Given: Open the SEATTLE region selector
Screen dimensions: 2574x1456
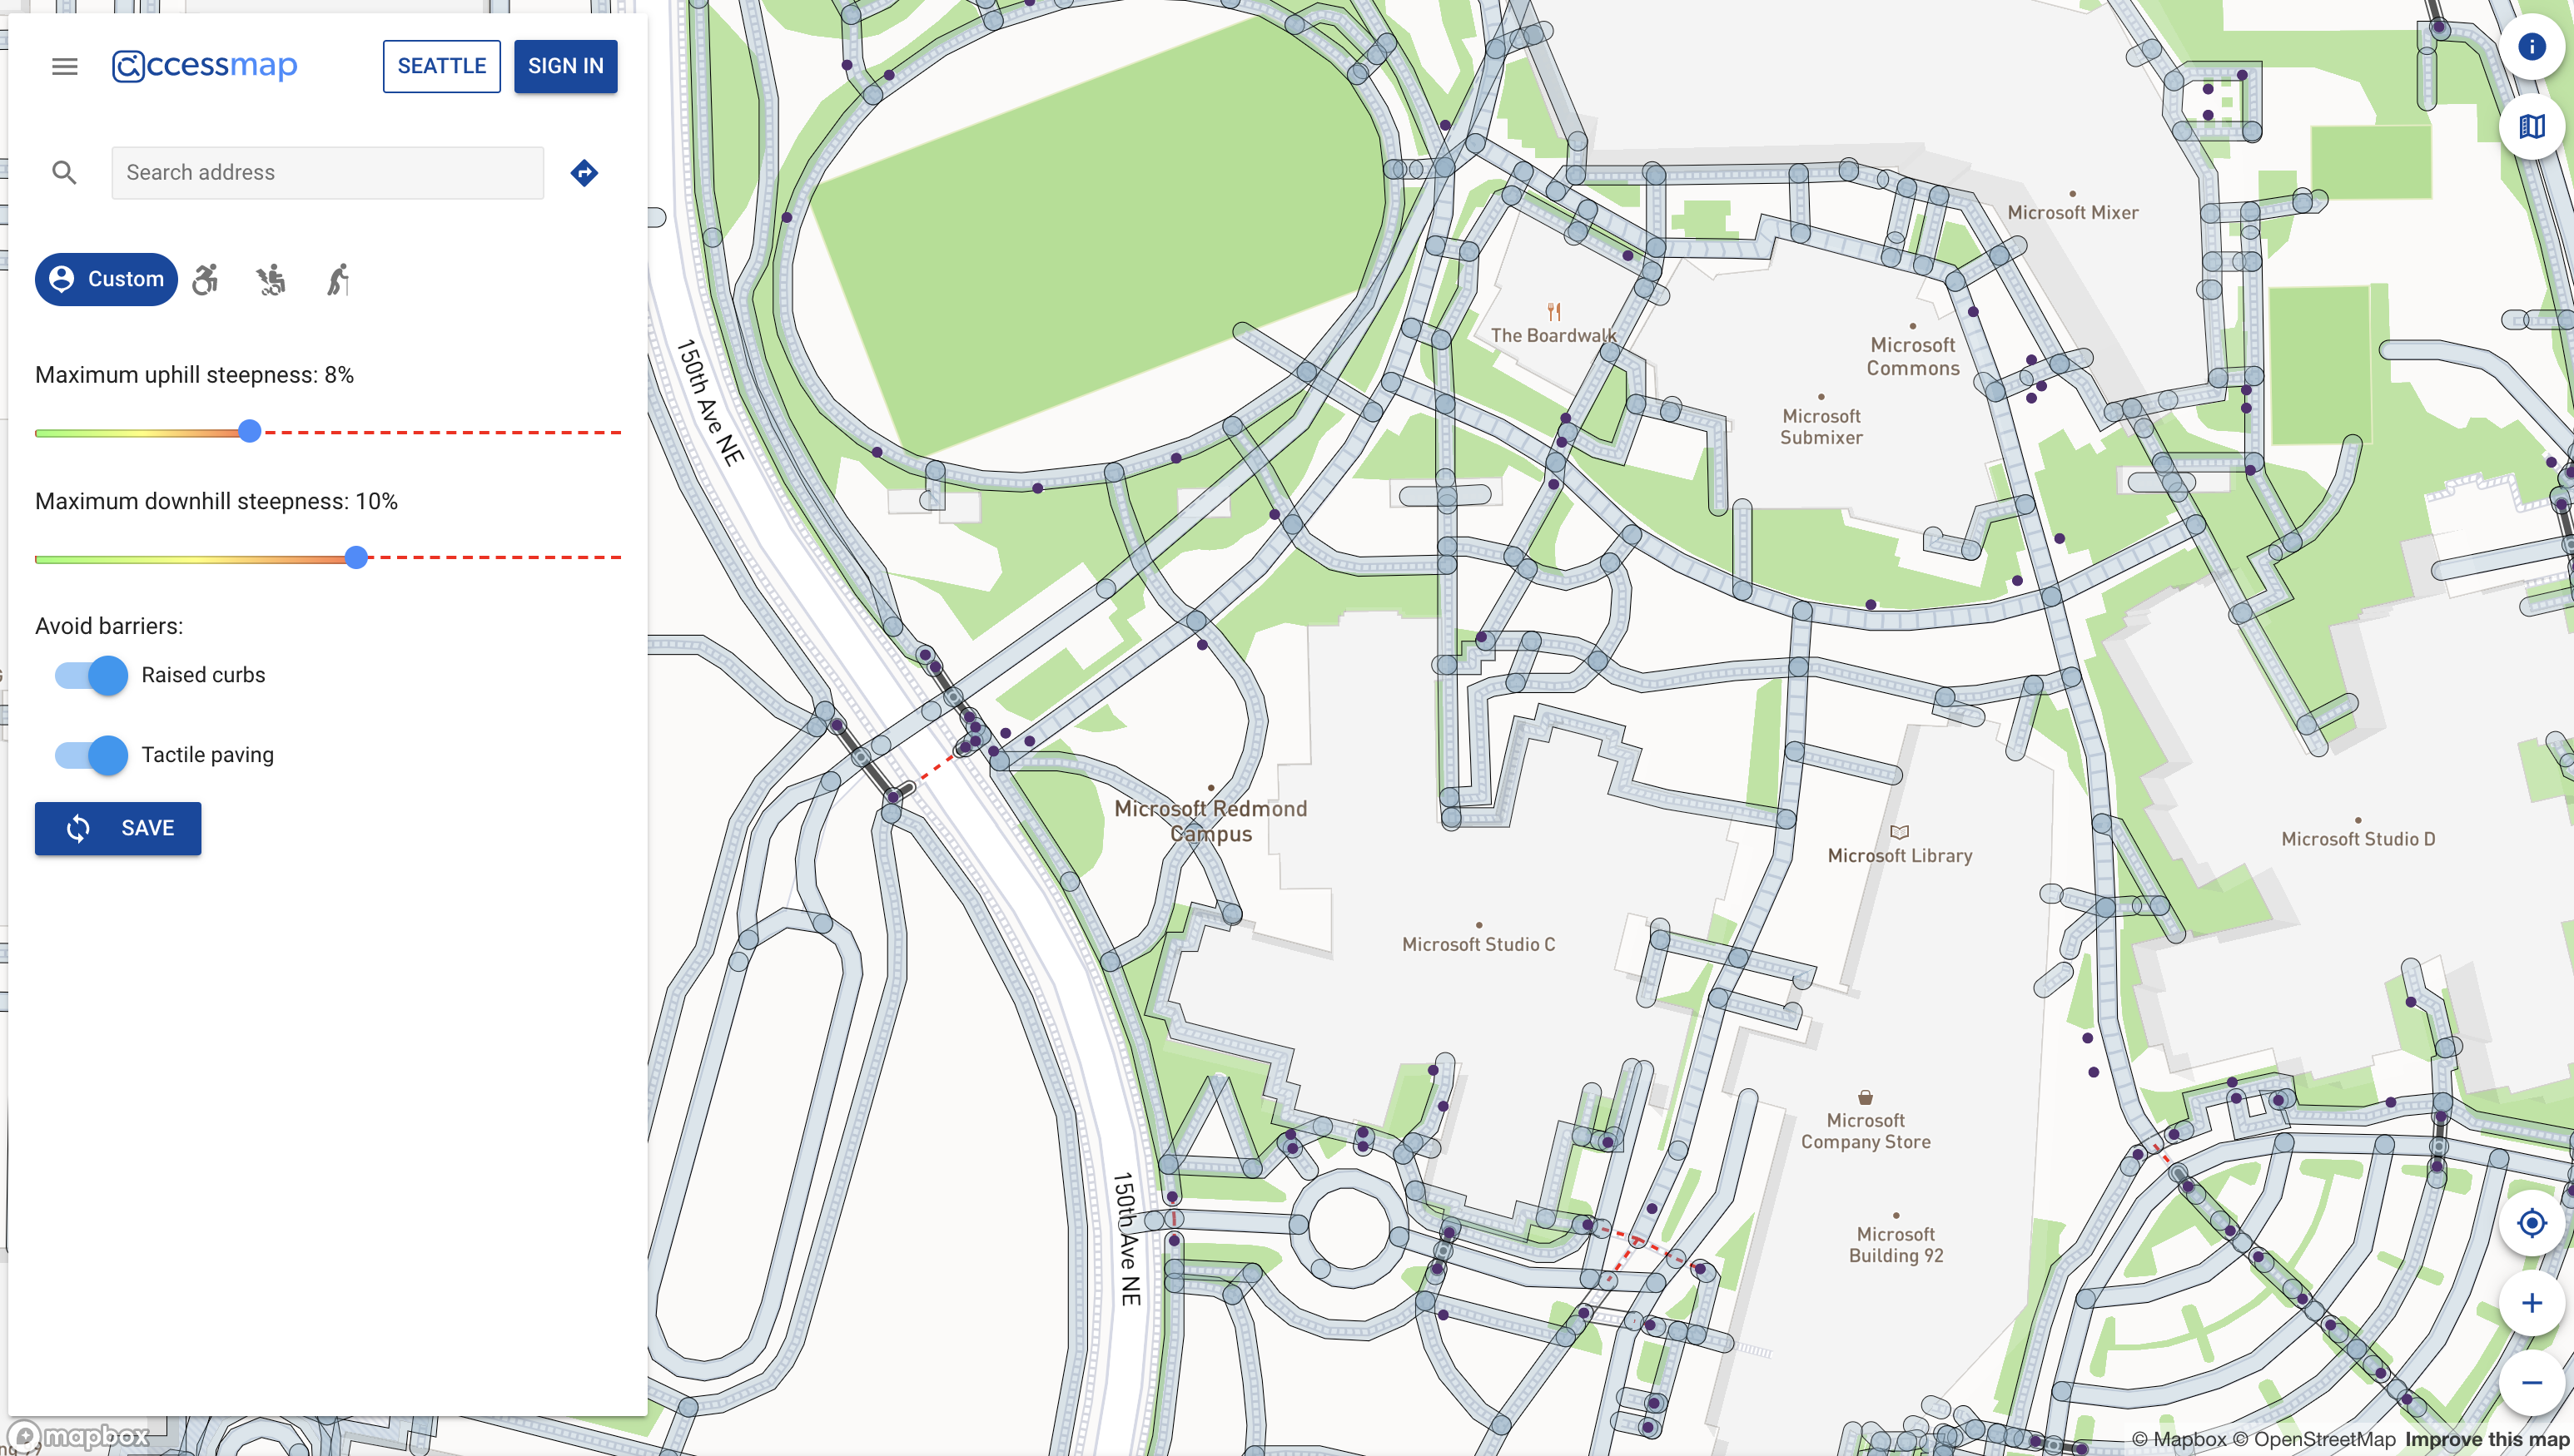Looking at the screenshot, I should [441, 66].
